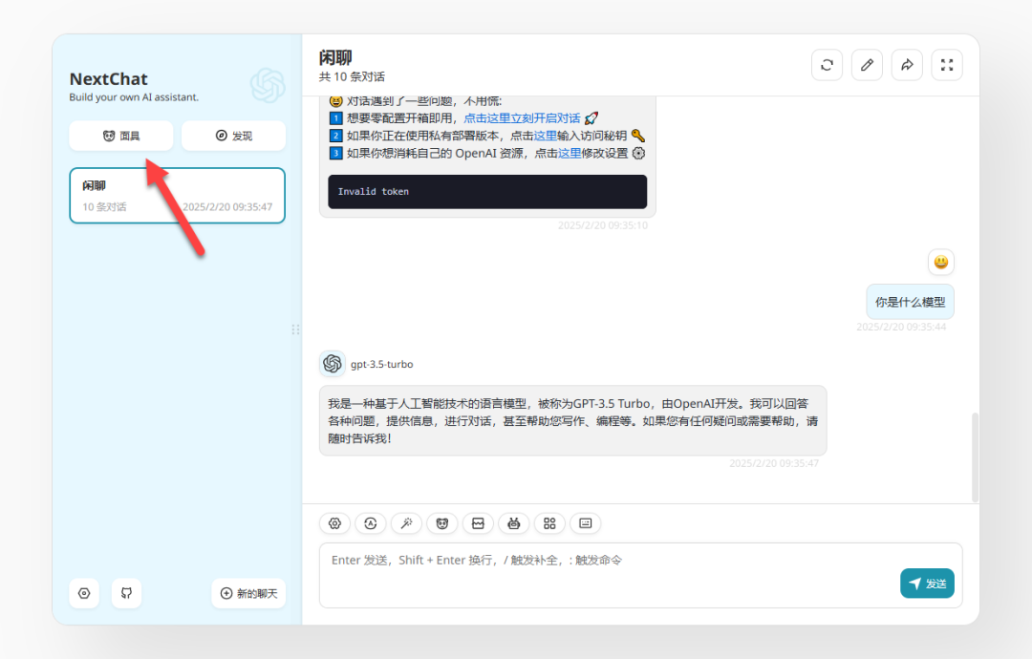The image size is (1032, 659).
Task: Click the 共 10 条对话 subtitle
Action: (x=352, y=77)
